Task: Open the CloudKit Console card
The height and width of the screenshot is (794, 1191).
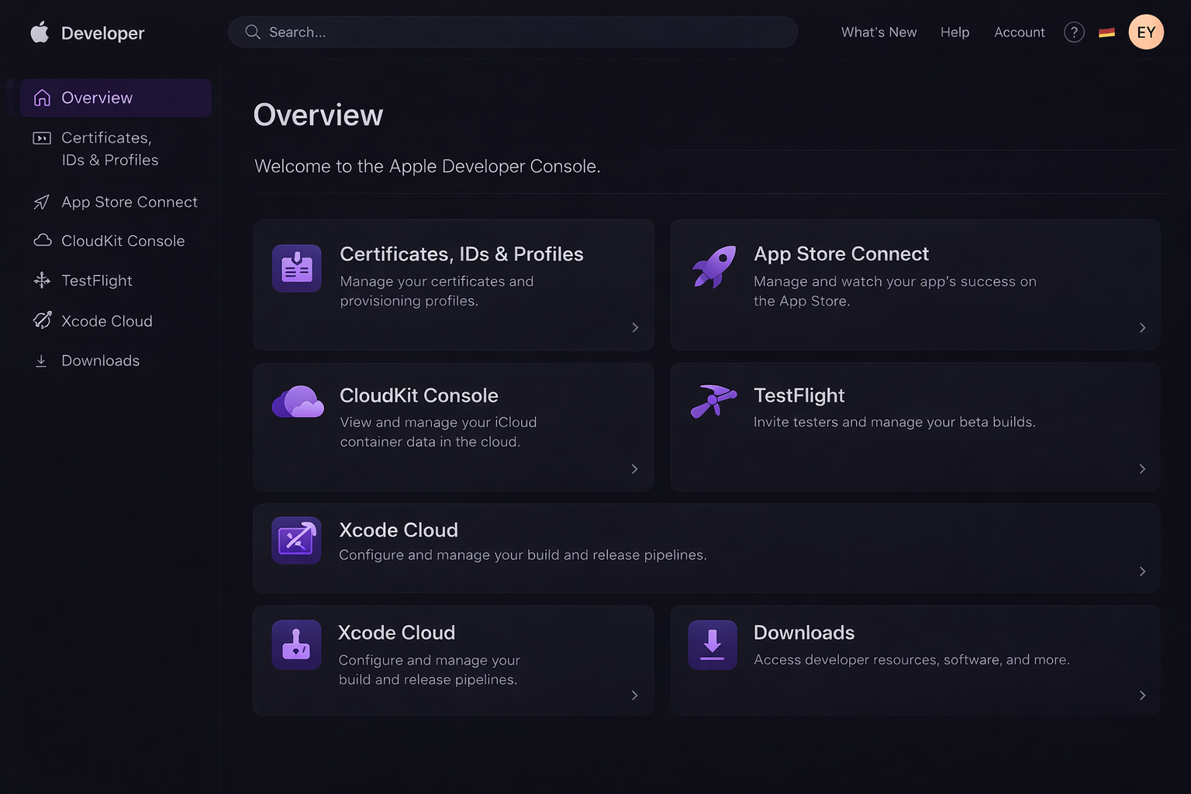Action: (x=453, y=426)
